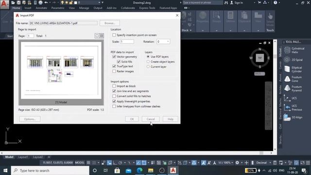311x175 pixels.
Task: Click the Save disk icon in quick access toolbar
Action: [x=18, y=2]
